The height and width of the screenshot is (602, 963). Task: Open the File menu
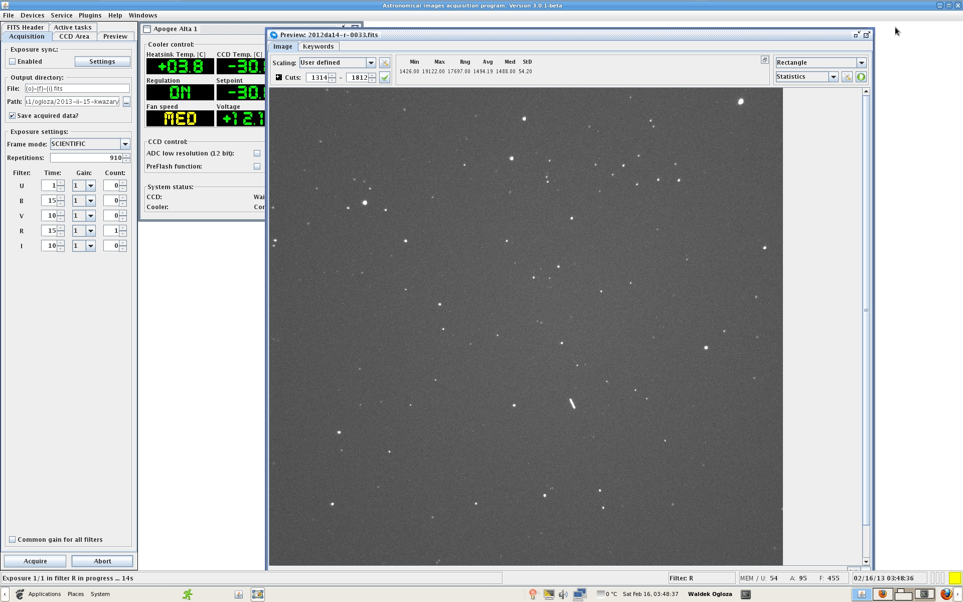point(9,16)
